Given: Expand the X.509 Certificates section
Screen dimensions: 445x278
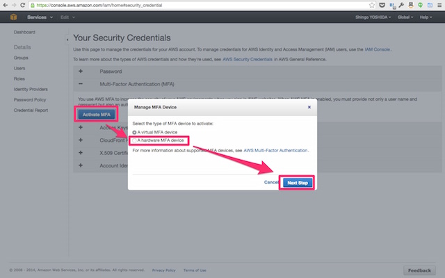Looking at the screenshot, I should (x=81, y=153).
